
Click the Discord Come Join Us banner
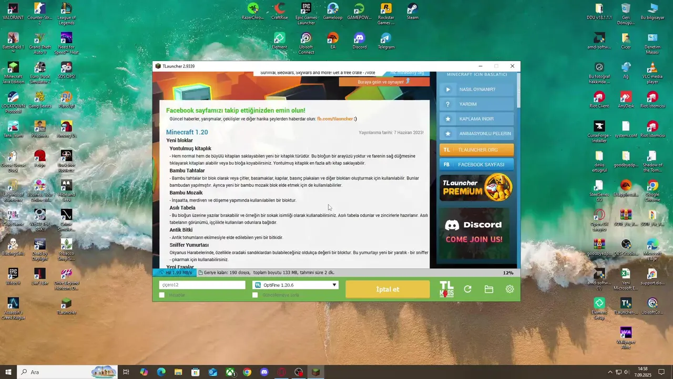[x=474, y=232]
